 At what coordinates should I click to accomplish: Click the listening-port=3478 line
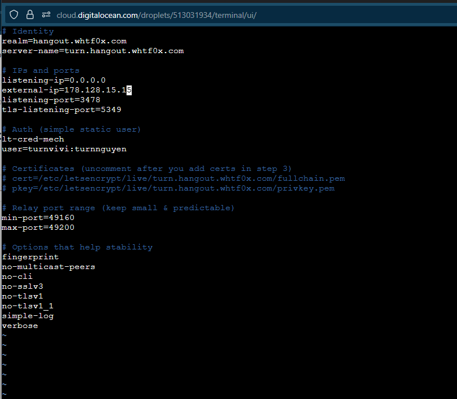(51, 100)
